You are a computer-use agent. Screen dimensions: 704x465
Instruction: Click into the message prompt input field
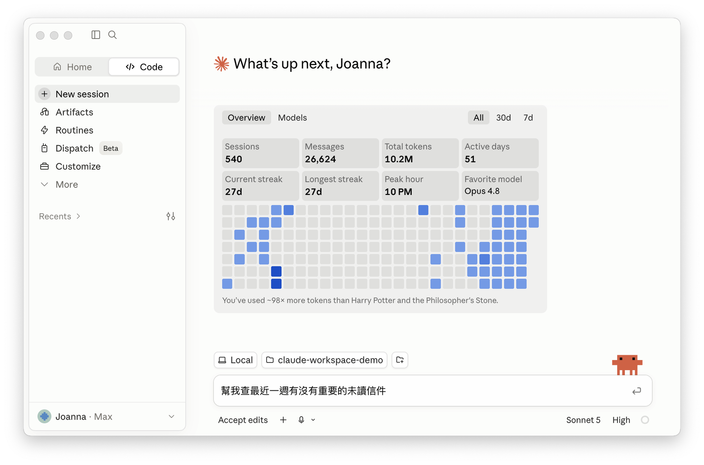click(x=433, y=391)
